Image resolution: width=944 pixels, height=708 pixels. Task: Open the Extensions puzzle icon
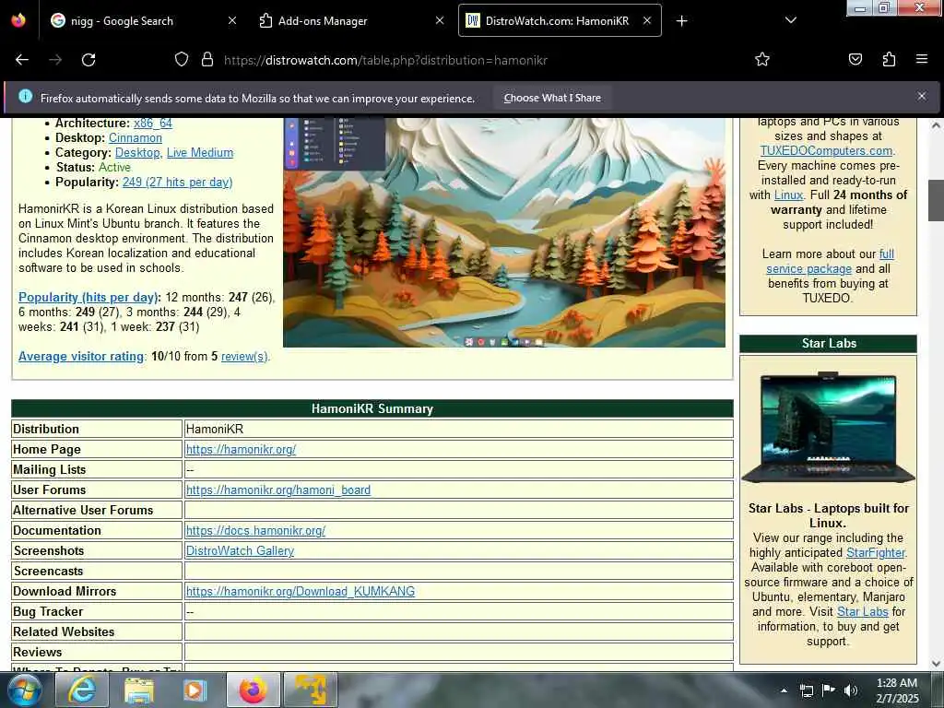click(x=889, y=60)
